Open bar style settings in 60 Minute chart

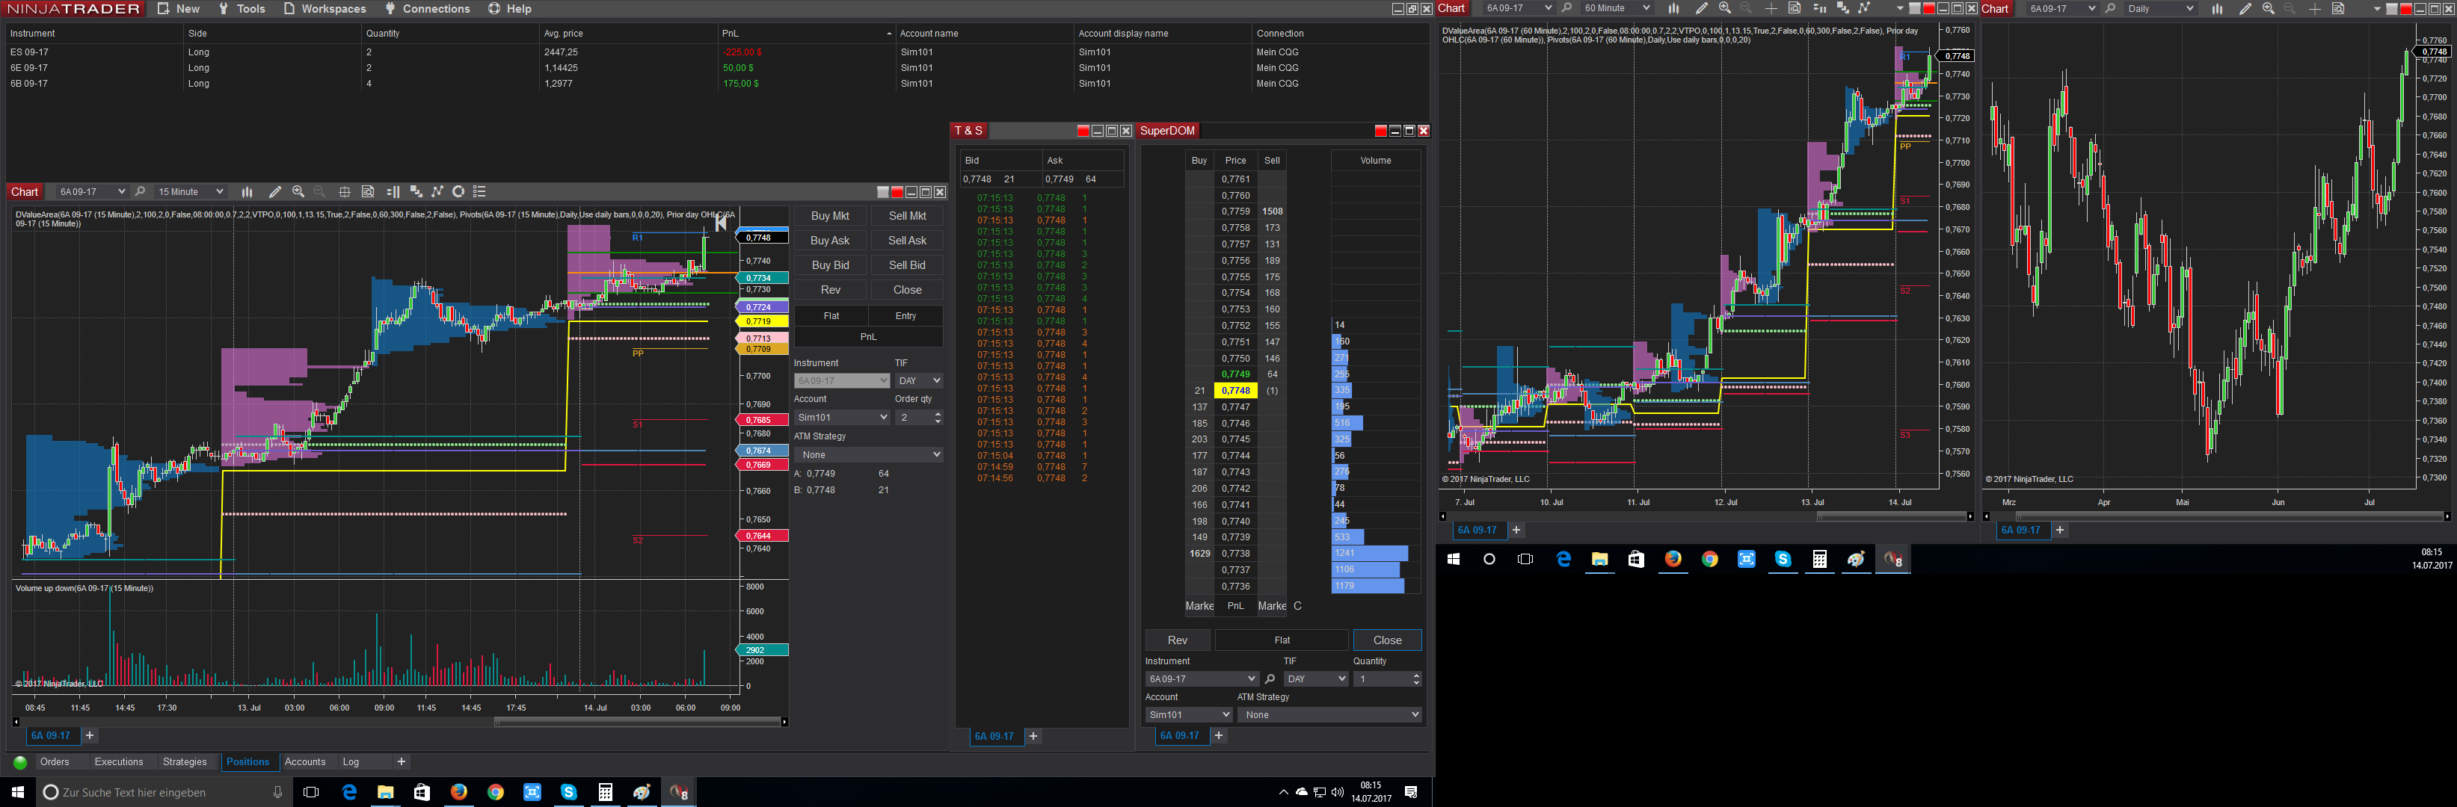point(1673,8)
